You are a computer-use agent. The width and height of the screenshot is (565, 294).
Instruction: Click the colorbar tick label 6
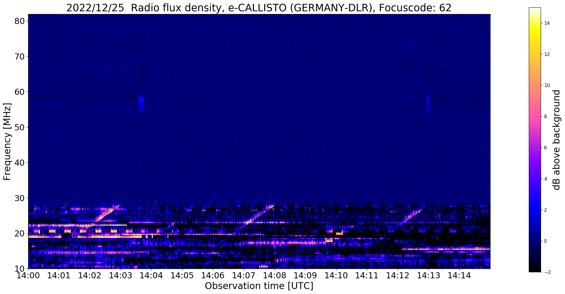pos(545,148)
